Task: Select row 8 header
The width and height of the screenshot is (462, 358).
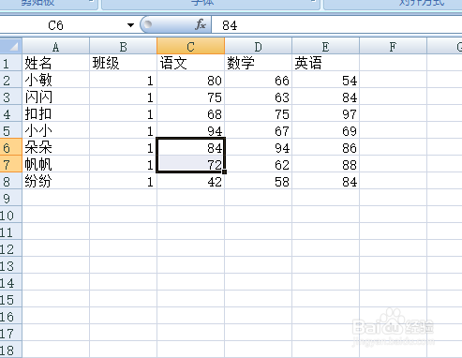Action: click(11, 181)
